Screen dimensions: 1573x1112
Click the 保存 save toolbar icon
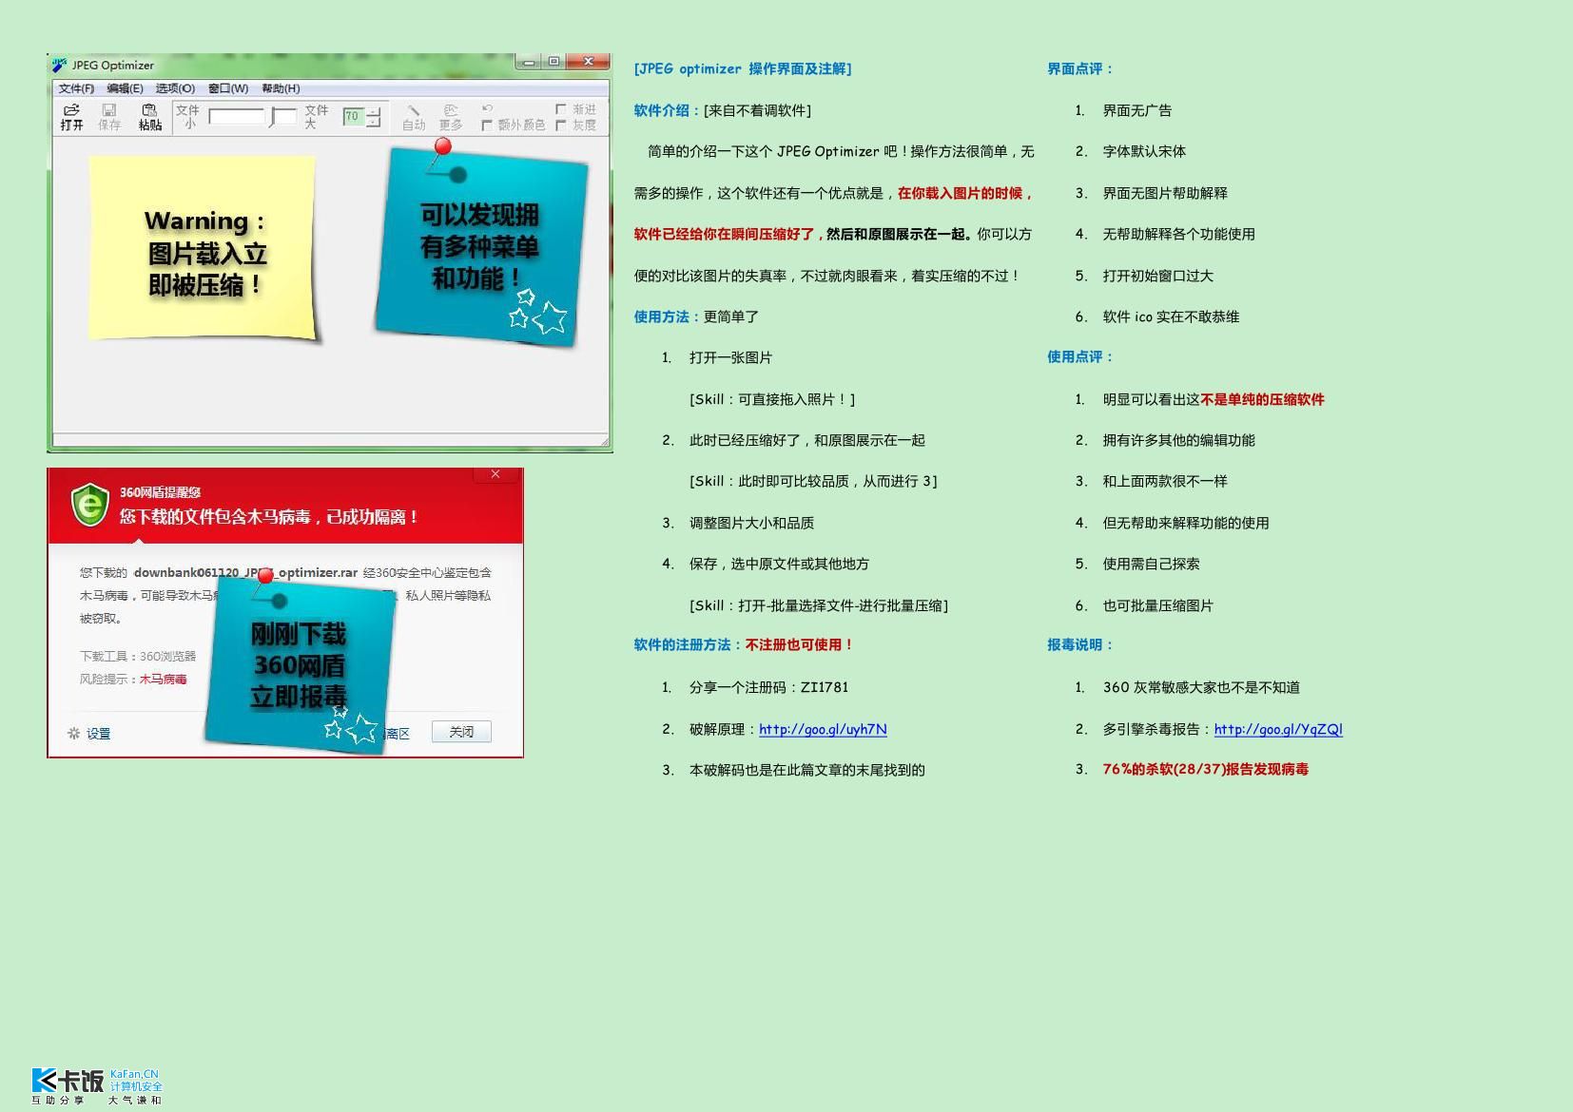(109, 117)
